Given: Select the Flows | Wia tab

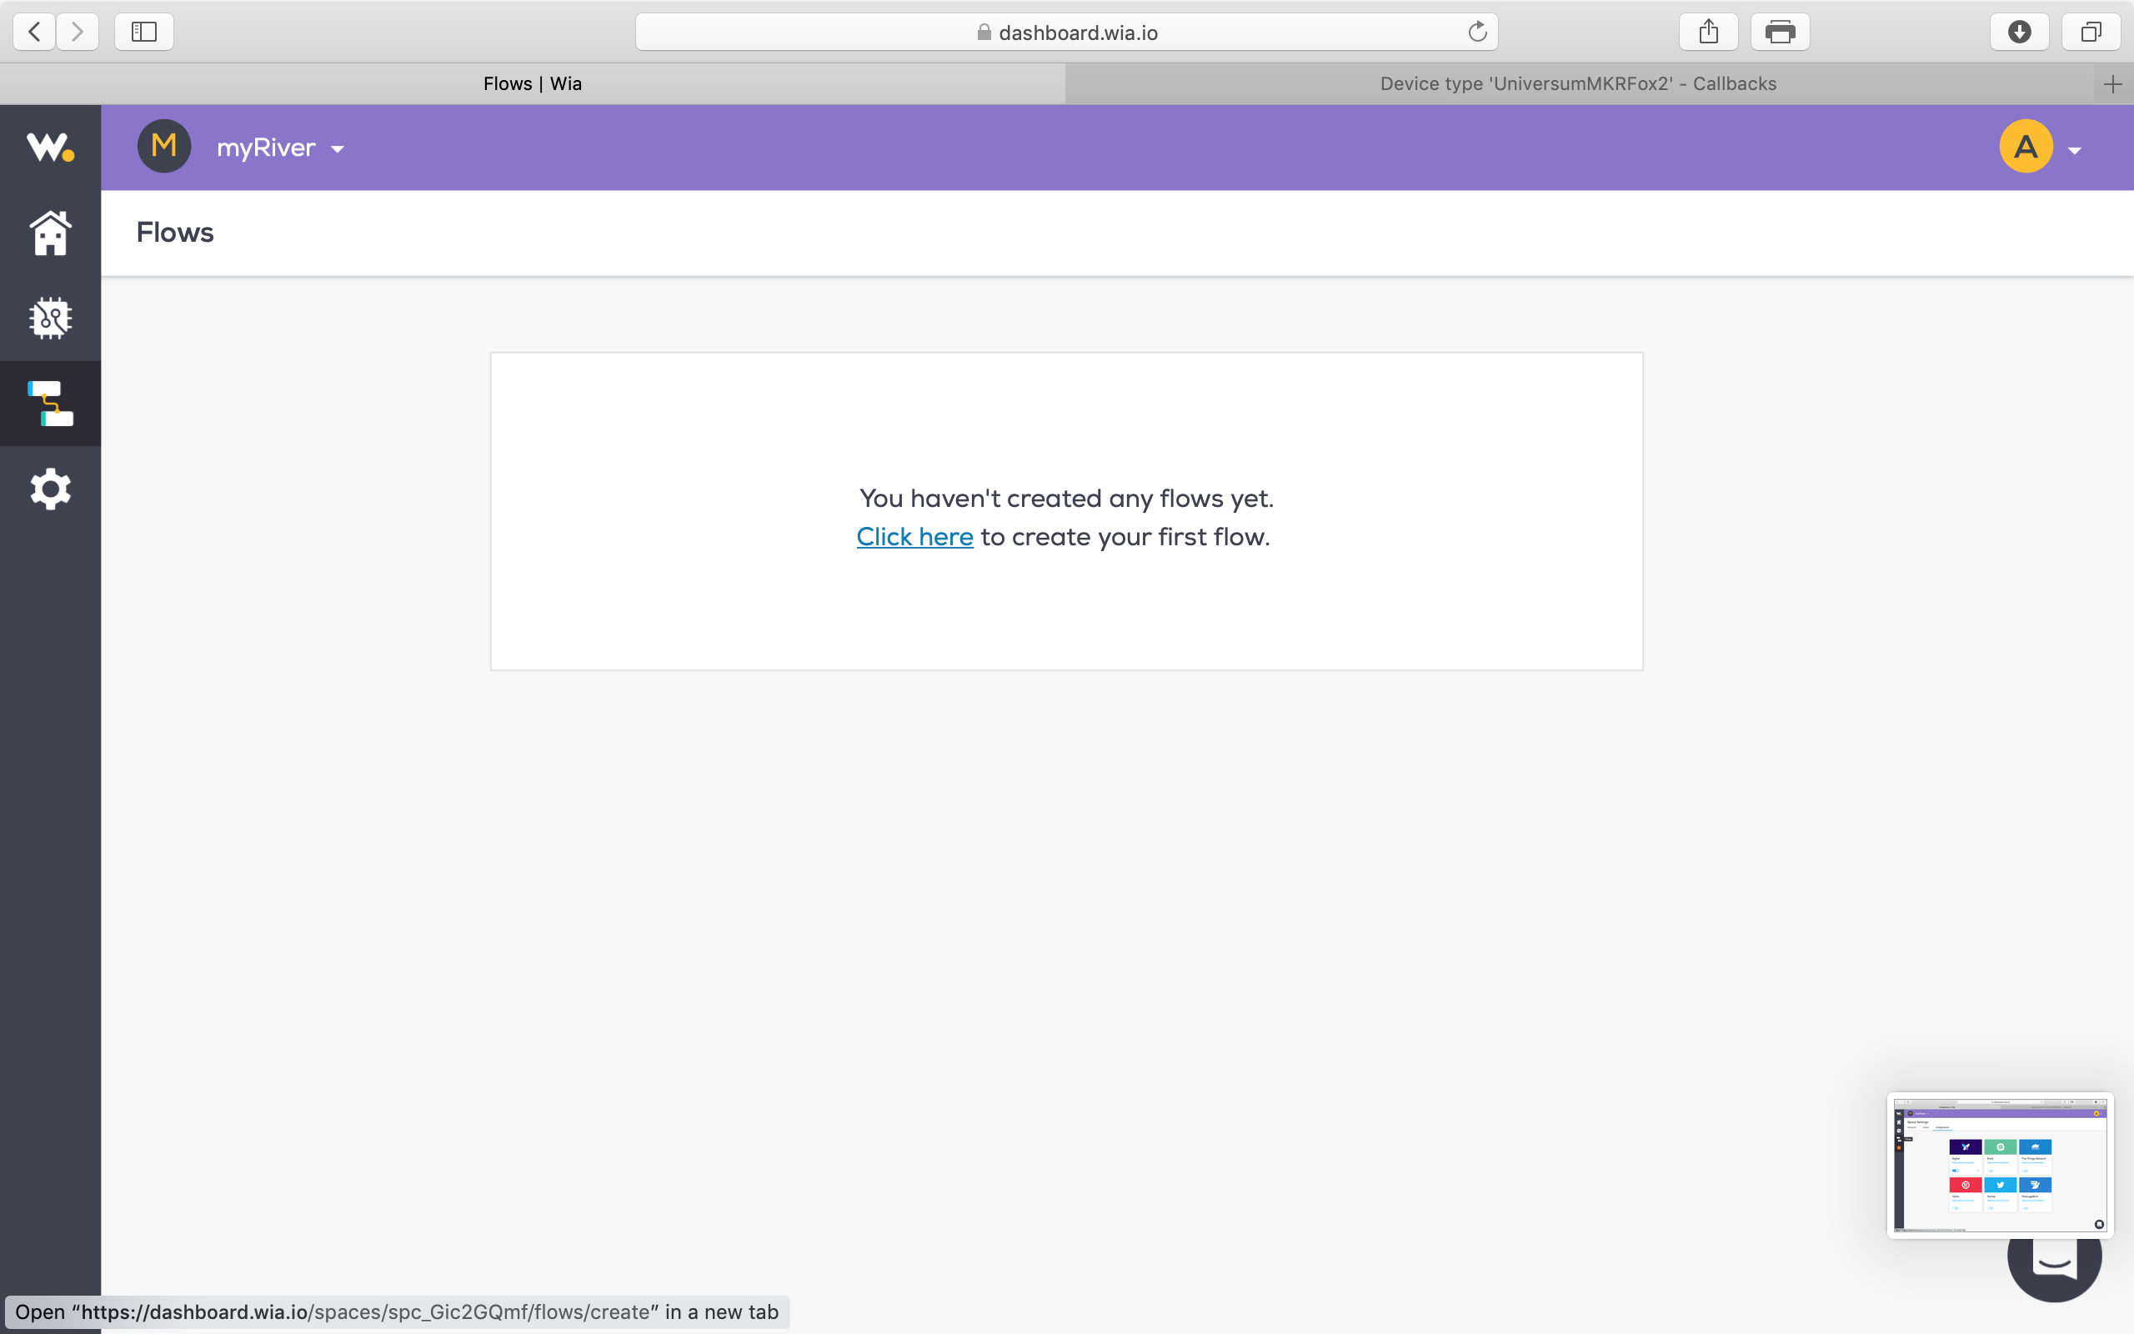Looking at the screenshot, I should coord(533,84).
